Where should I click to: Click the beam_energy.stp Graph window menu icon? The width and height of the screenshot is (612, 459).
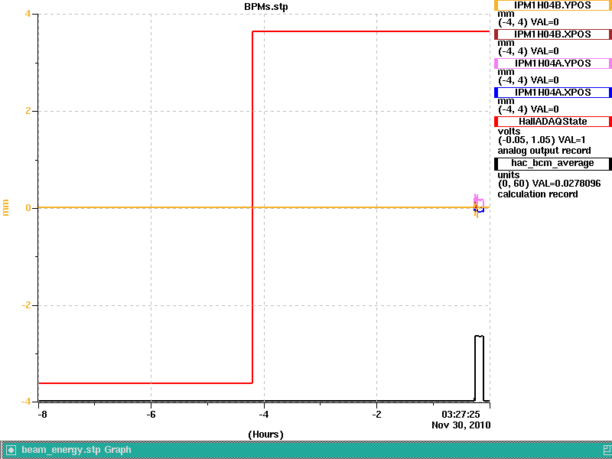pos(11,450)
